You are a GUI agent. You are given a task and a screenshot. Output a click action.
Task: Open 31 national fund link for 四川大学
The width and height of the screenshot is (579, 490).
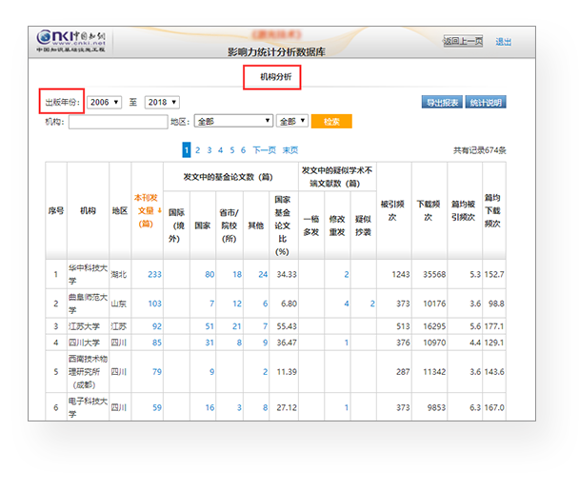tap(210, 343)
